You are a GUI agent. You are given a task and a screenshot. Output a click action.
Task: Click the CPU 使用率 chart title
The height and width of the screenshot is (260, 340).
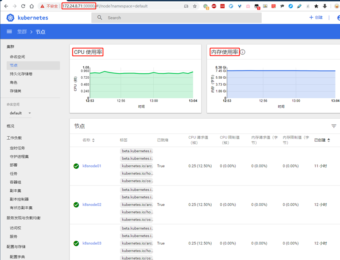(x=88, y=52)
